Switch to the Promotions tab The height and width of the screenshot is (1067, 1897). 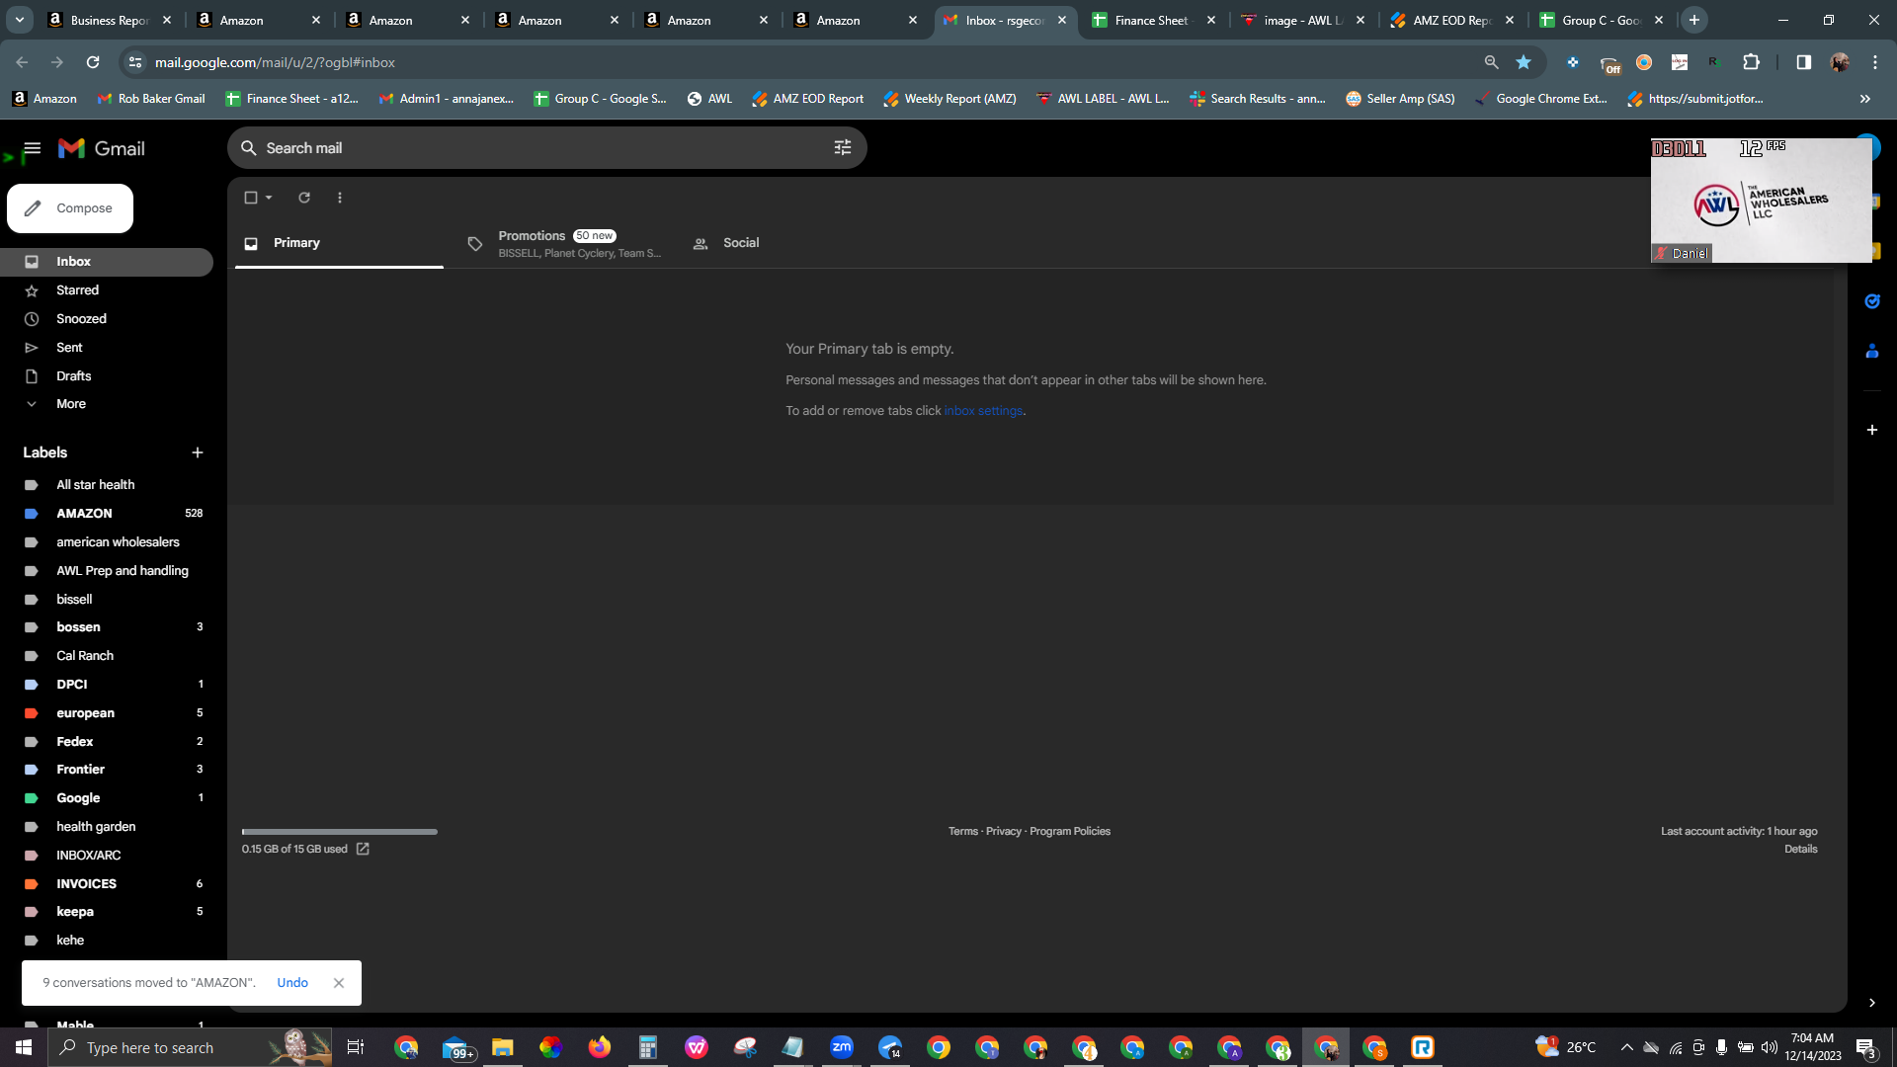[x=565, y=243]
